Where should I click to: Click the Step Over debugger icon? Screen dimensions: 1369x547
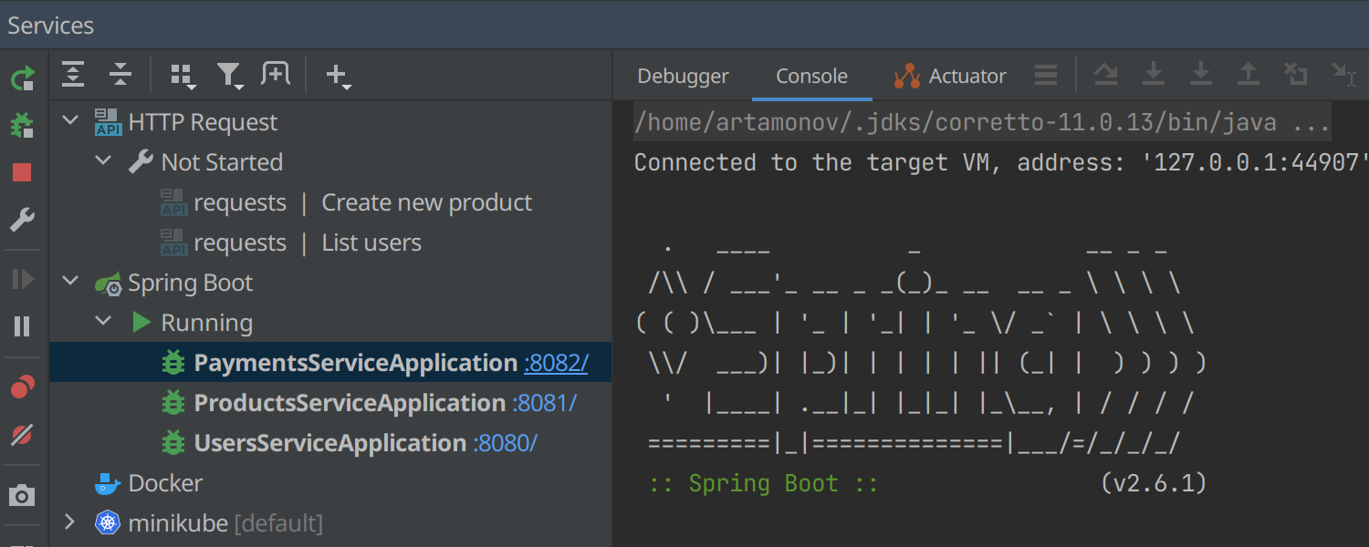pyautogui.click(x=1106, y=75)
